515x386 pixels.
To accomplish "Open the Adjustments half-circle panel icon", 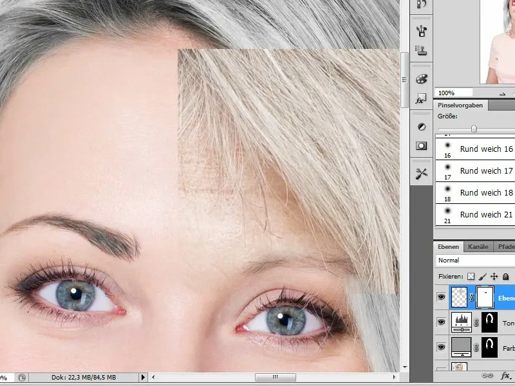I will [x=422, y=127].
